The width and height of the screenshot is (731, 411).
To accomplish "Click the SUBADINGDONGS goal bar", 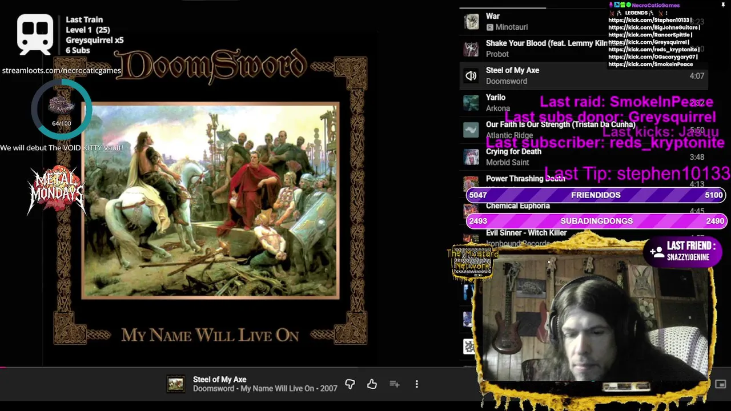I will tap(596, 221).
